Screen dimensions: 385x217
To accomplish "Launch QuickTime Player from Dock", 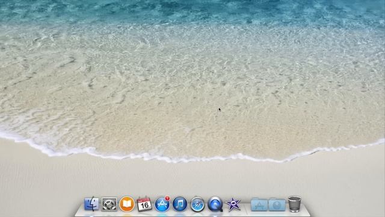I will tap(215, 204).
